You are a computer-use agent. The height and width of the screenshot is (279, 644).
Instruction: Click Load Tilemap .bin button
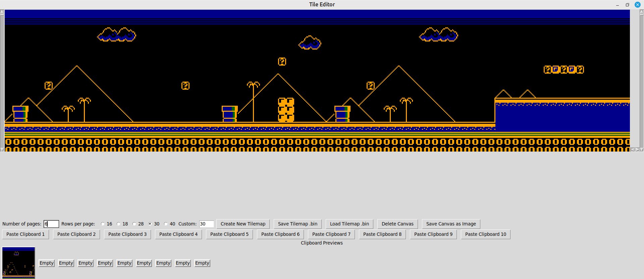350,224
